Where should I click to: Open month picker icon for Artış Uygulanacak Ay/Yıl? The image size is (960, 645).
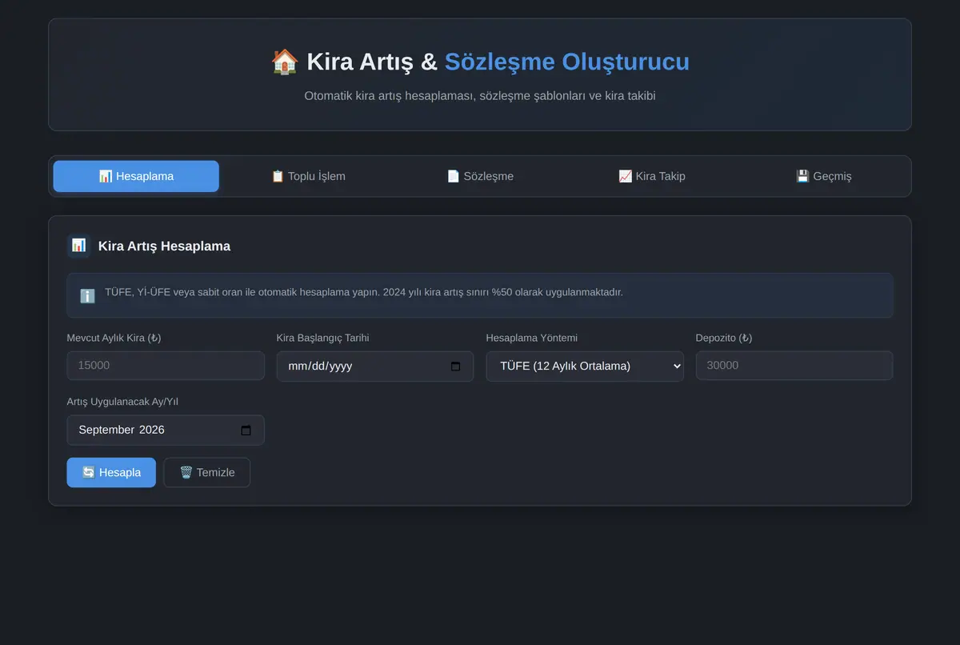click(x=246, y=430)
